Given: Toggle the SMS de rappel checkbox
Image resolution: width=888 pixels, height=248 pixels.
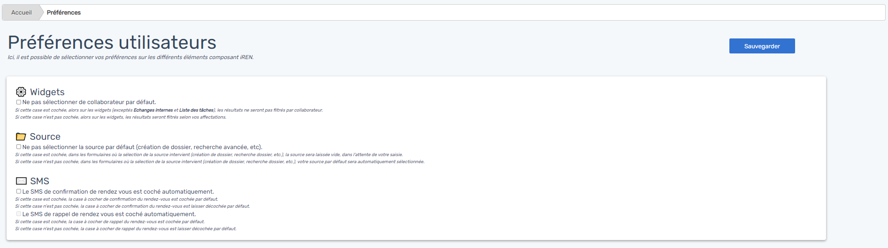Looking at the screenshot, I should click(x=19, y=214).
